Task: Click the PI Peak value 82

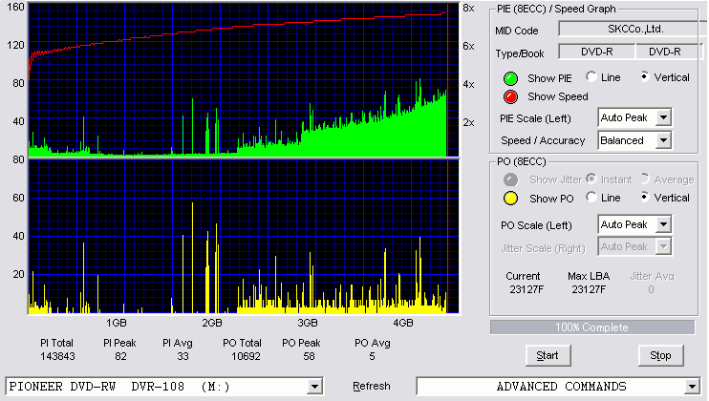Action: pos(120,356)
